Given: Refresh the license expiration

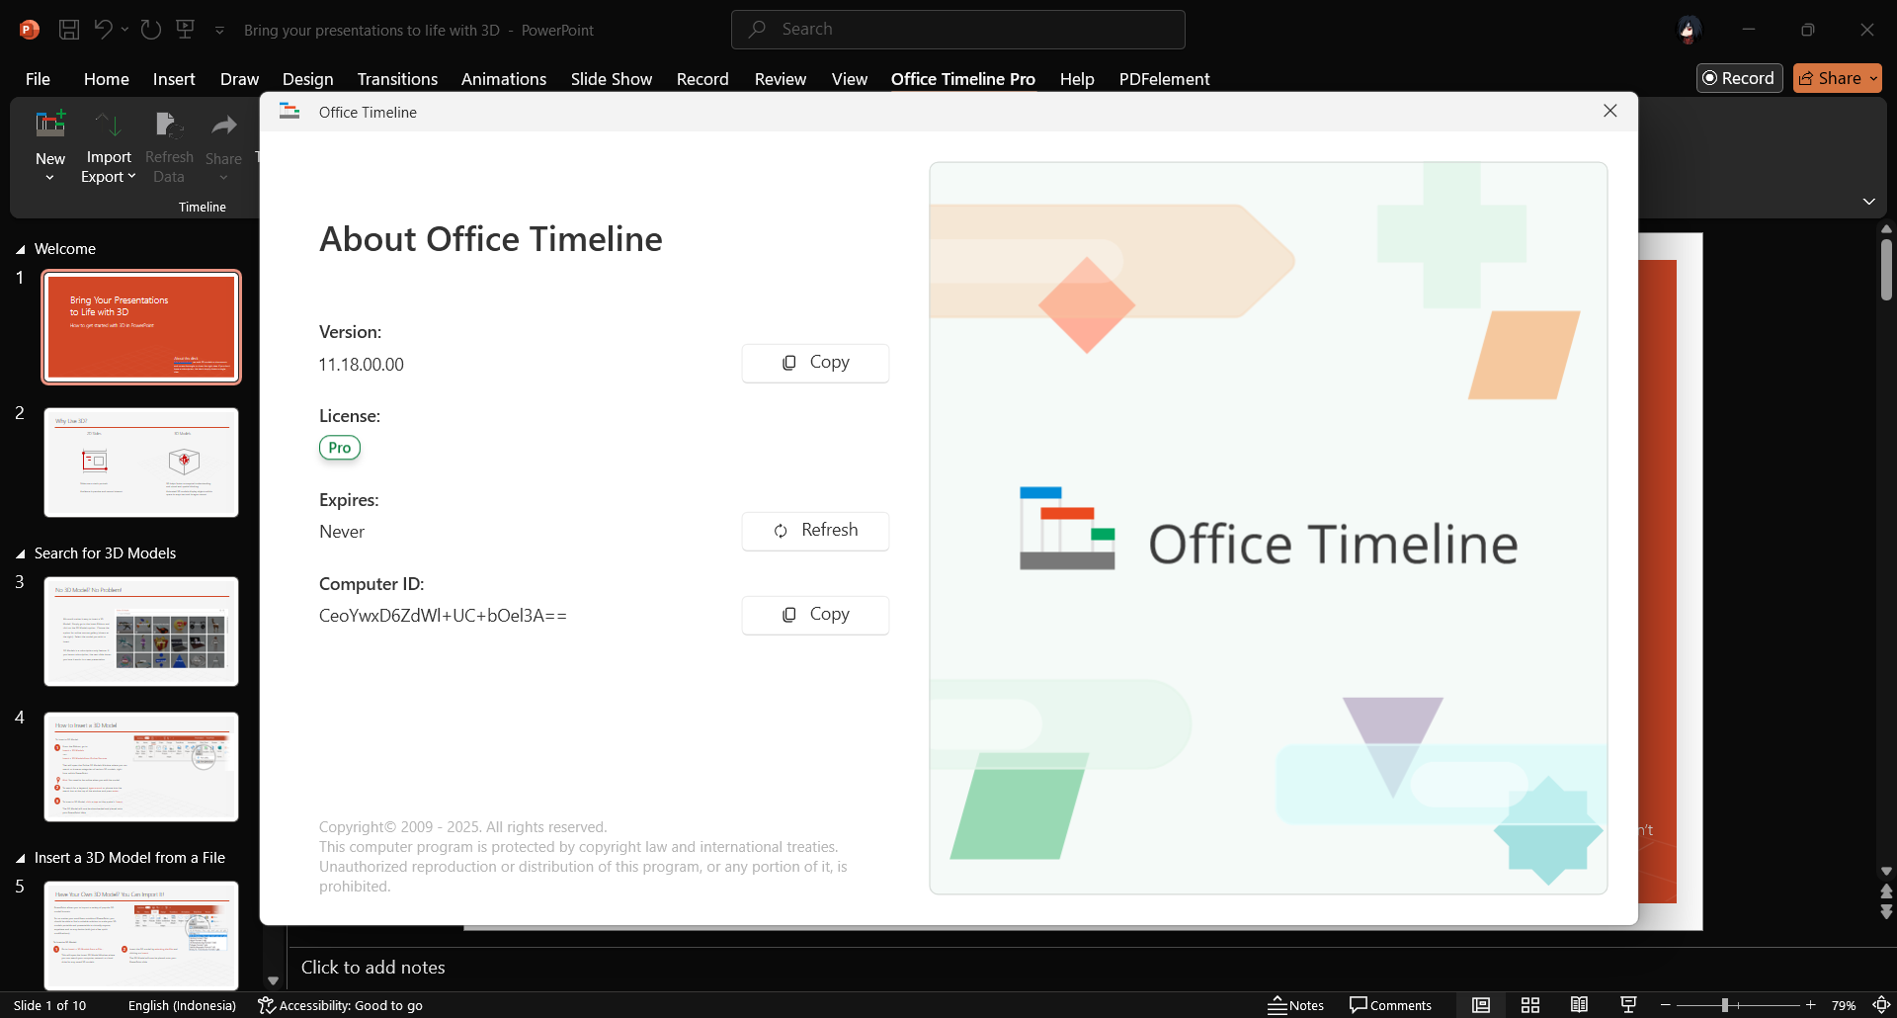Looking at the screenshot, I should pyautogui.click(x=815, y=531).
